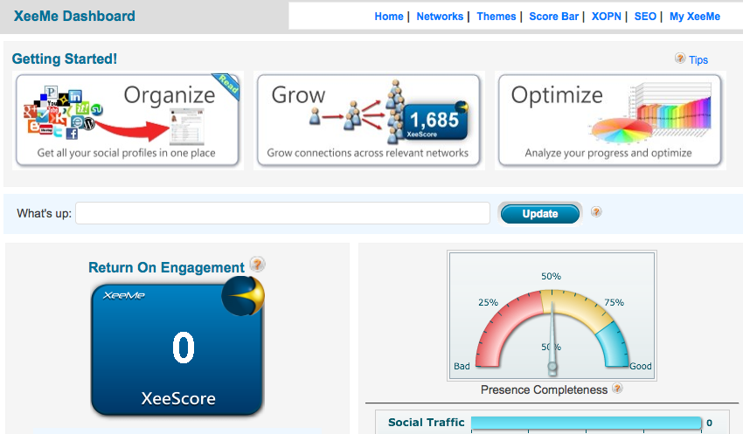Image resolution: width=743 pixels, height=434 pixels.
Task: Click the Presence Completeness gauge
Action: pyautogui.click(x=552, y=315)
